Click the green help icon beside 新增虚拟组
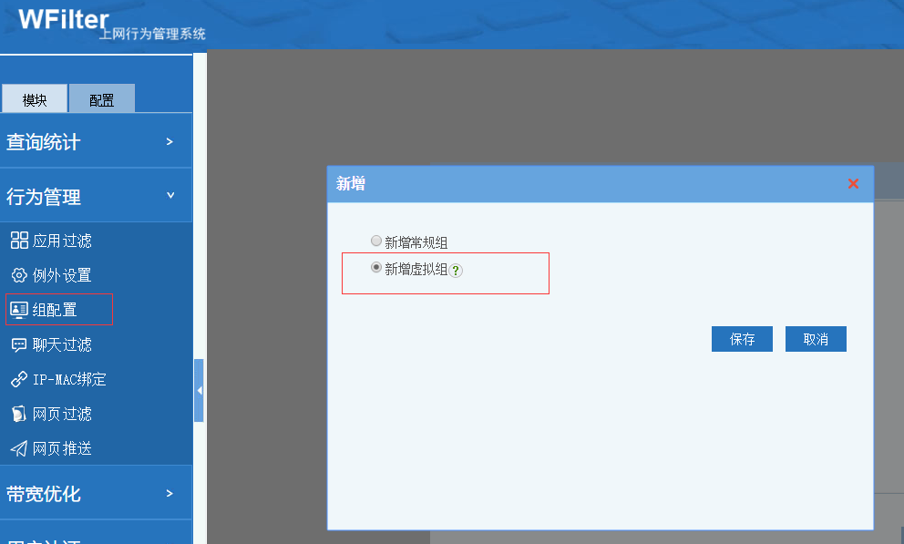904x544 pixels. point(457,271)
